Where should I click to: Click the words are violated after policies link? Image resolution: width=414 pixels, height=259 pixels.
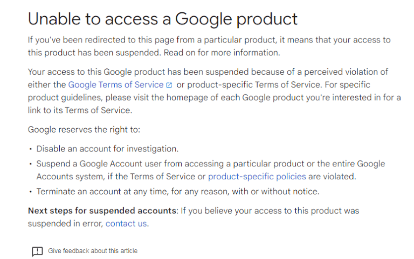(x=332, y=176)
